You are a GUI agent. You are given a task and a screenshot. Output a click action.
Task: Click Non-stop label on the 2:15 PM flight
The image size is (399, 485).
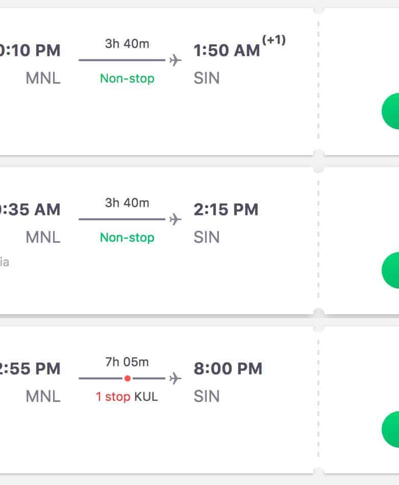point(127,238)
